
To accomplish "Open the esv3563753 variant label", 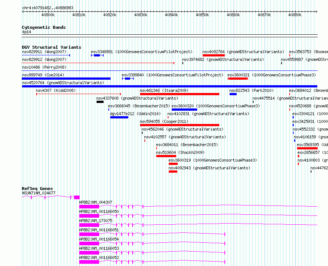I will pyautogui.click(x=308, y=52).
